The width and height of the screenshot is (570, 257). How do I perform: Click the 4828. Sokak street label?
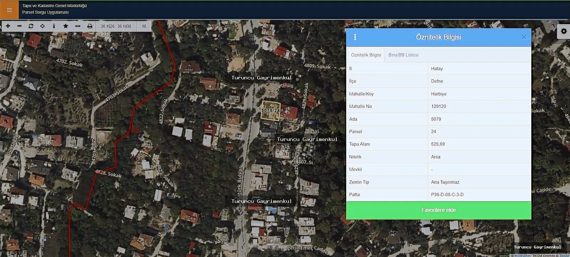tap(108, 174)
